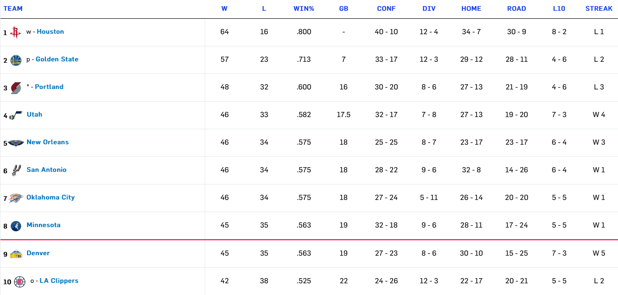Click the Golden State Warriors logo
Screen dimensions: 618x295
15,60
